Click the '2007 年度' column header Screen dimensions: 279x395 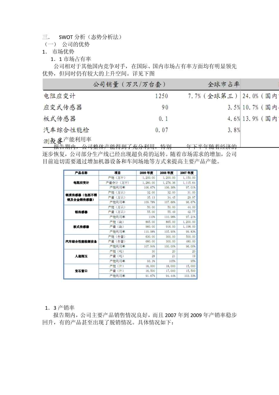[x=187, y=173]
